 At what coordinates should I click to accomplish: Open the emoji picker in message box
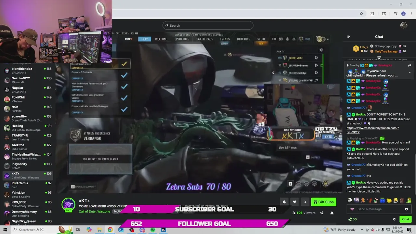click(x=406, y=209)
